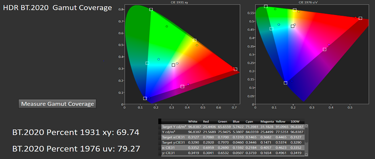Select the Yellow column header
Screen dimensions: 375x159
[x=280, y=122]
